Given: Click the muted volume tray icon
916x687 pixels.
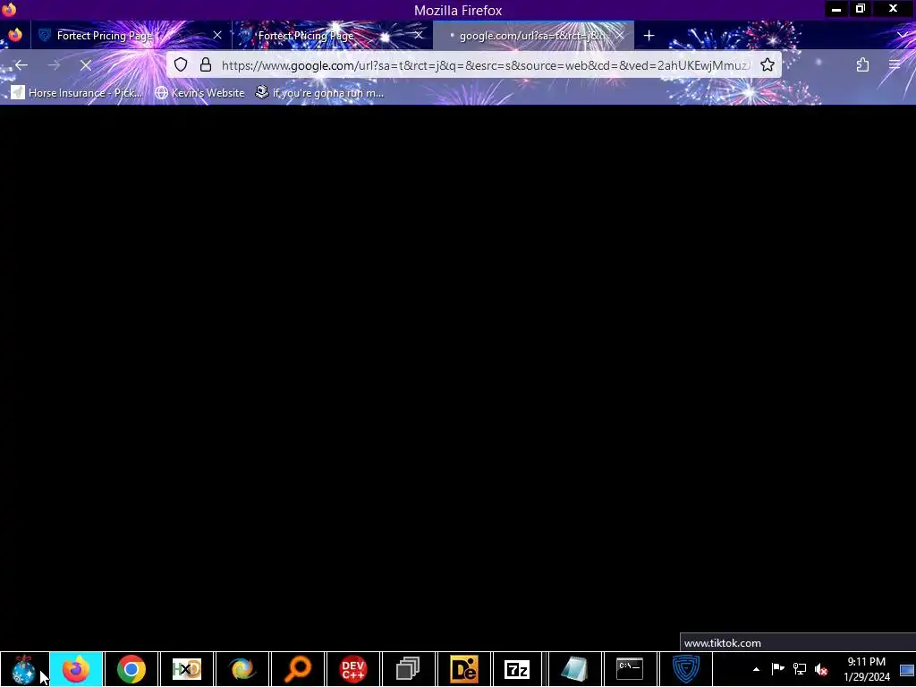Looking at the screenshot, I should pyautogui.click(x=821, y=669).
